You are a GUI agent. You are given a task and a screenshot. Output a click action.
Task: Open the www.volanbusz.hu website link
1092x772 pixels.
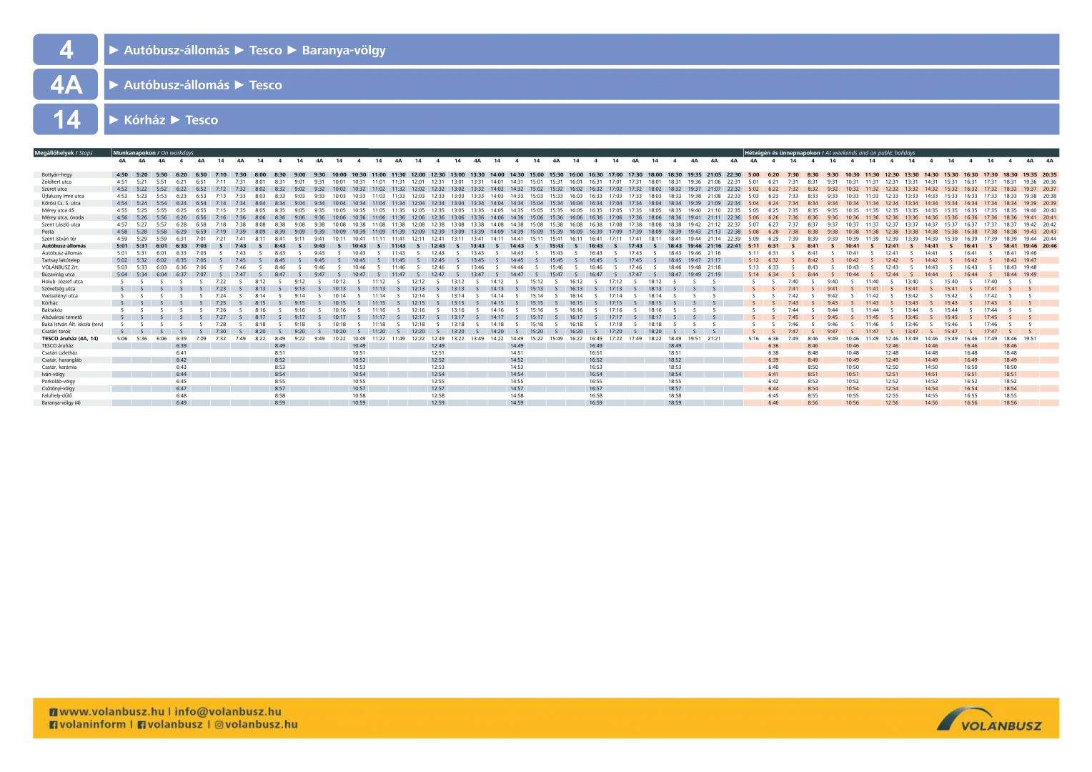[111, 712]
